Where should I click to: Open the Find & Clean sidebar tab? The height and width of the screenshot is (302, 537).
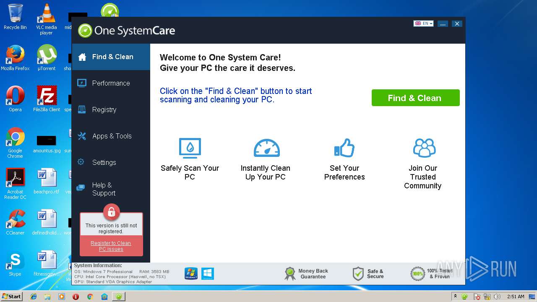tap(111, 57)
